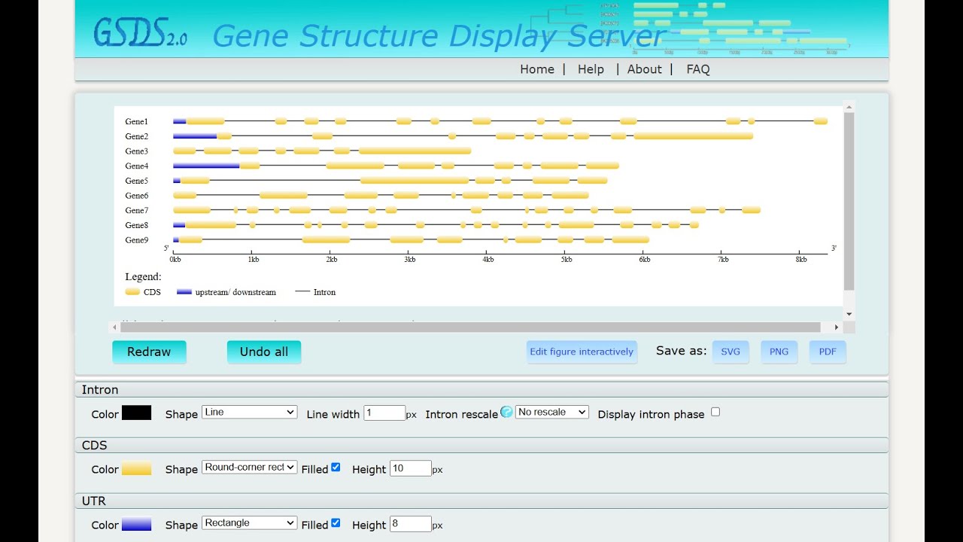Click the 0kb scale label
Screen dimensions: 963x542
(x=175, y=260)
